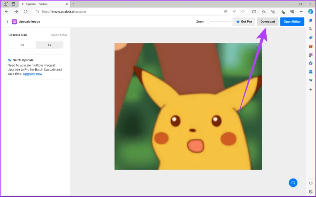
Task: Open a new tab with the plus icon
Action: [74, 4]
